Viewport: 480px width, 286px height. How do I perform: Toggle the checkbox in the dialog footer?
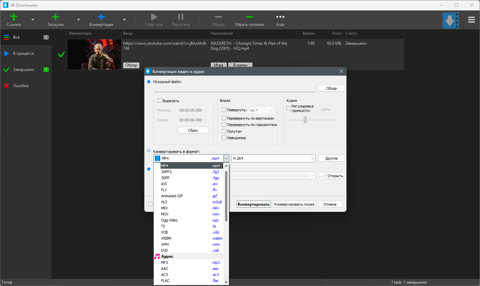pos(150,204)
